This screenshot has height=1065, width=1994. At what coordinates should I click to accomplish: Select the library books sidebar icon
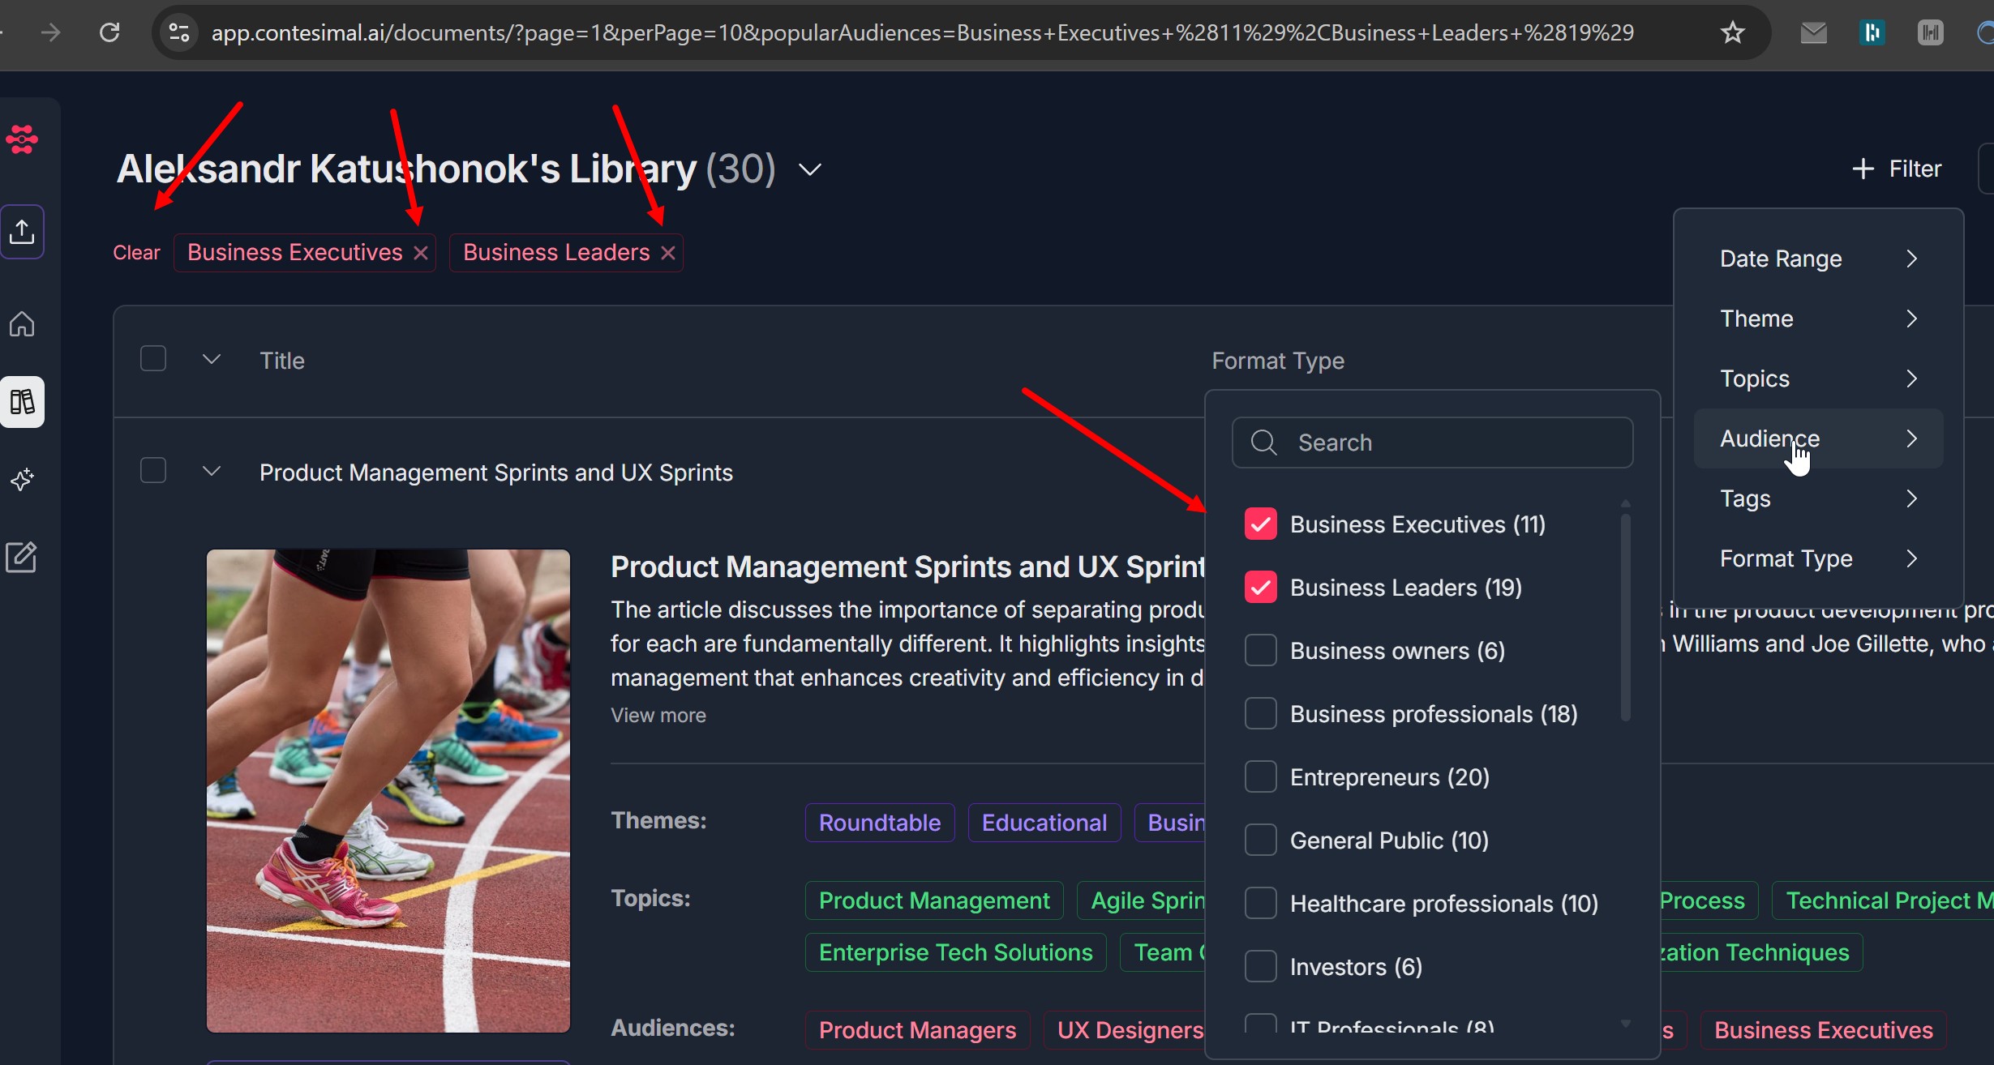pyautogui.click(x=22, y=402)
